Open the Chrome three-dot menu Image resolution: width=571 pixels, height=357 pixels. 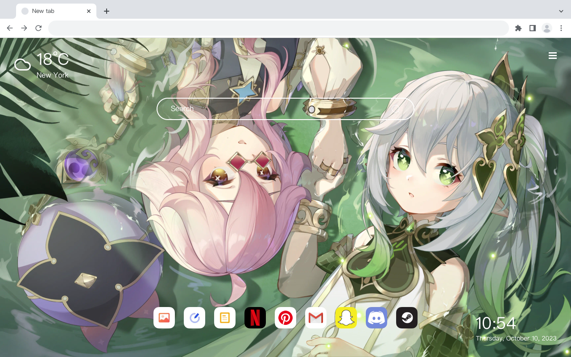pyautogui.click(x=561, y=28)
